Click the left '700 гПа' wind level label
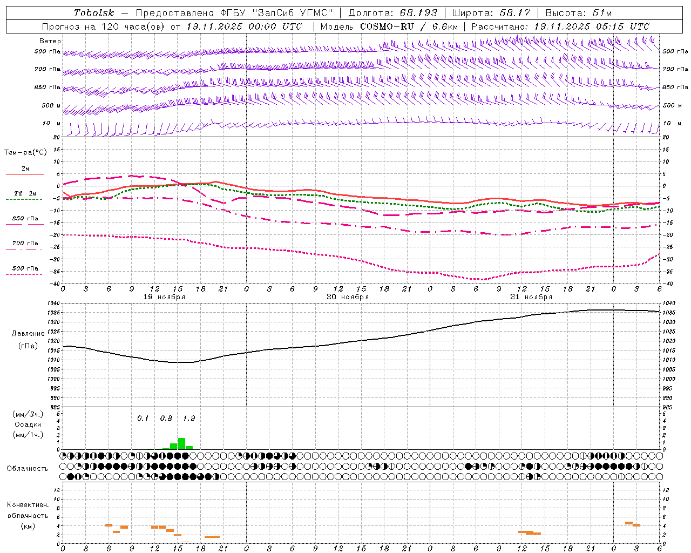 point(48,69)
